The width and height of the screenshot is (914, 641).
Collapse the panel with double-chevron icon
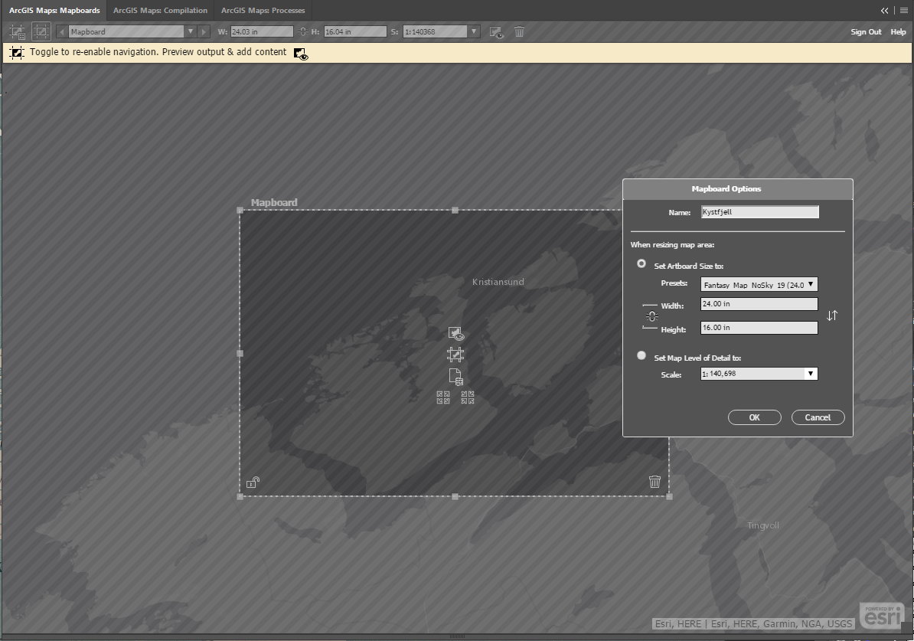[885, 11]
